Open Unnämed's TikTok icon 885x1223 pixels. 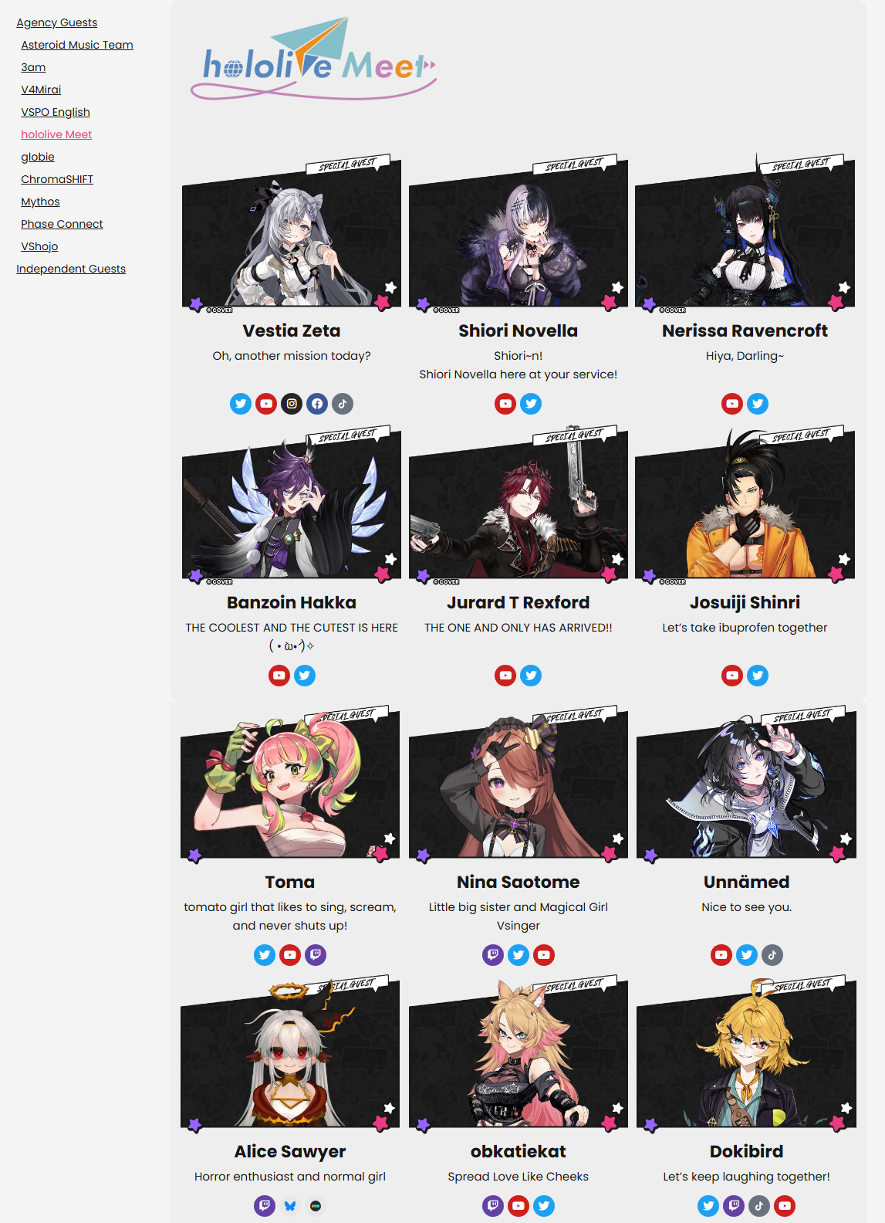[772, 955]
